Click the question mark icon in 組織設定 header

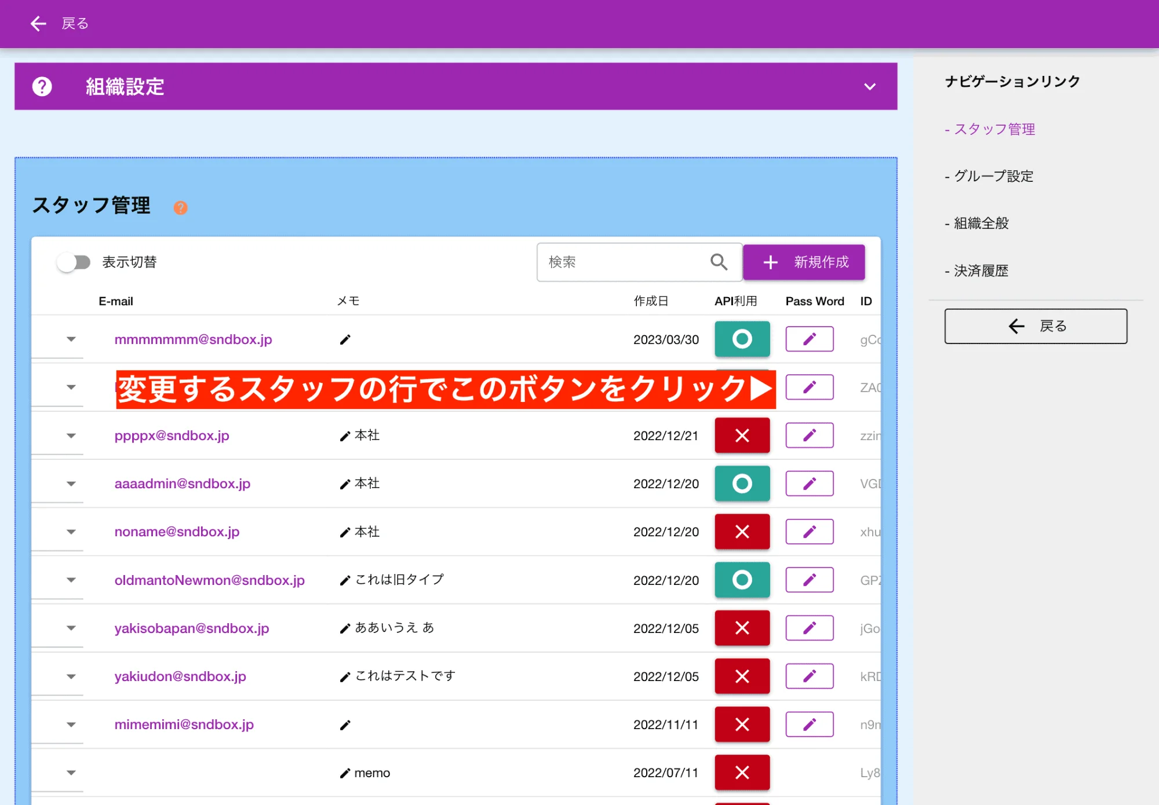pyautogui.click(x=41, y=87)
